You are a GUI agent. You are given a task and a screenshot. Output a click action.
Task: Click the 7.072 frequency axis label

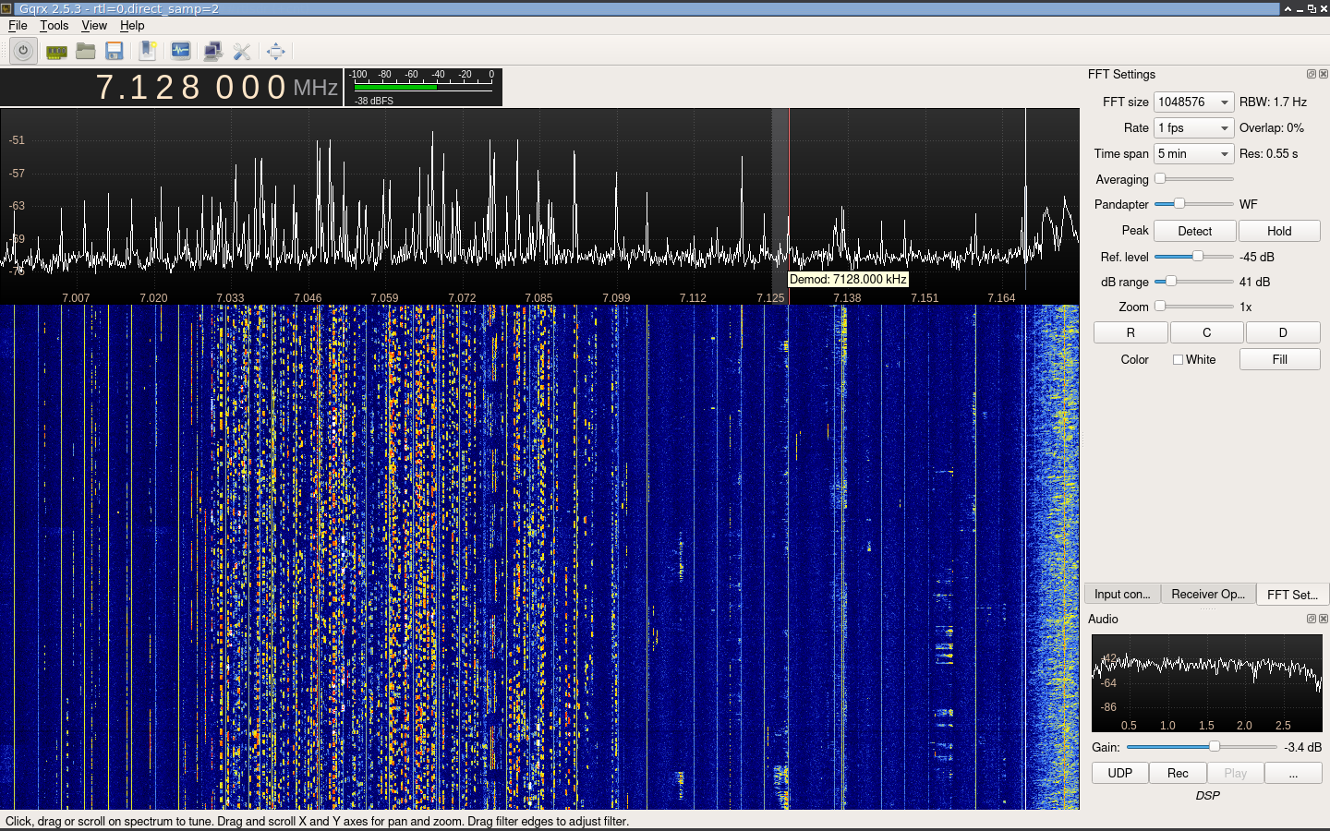(462, 298)
